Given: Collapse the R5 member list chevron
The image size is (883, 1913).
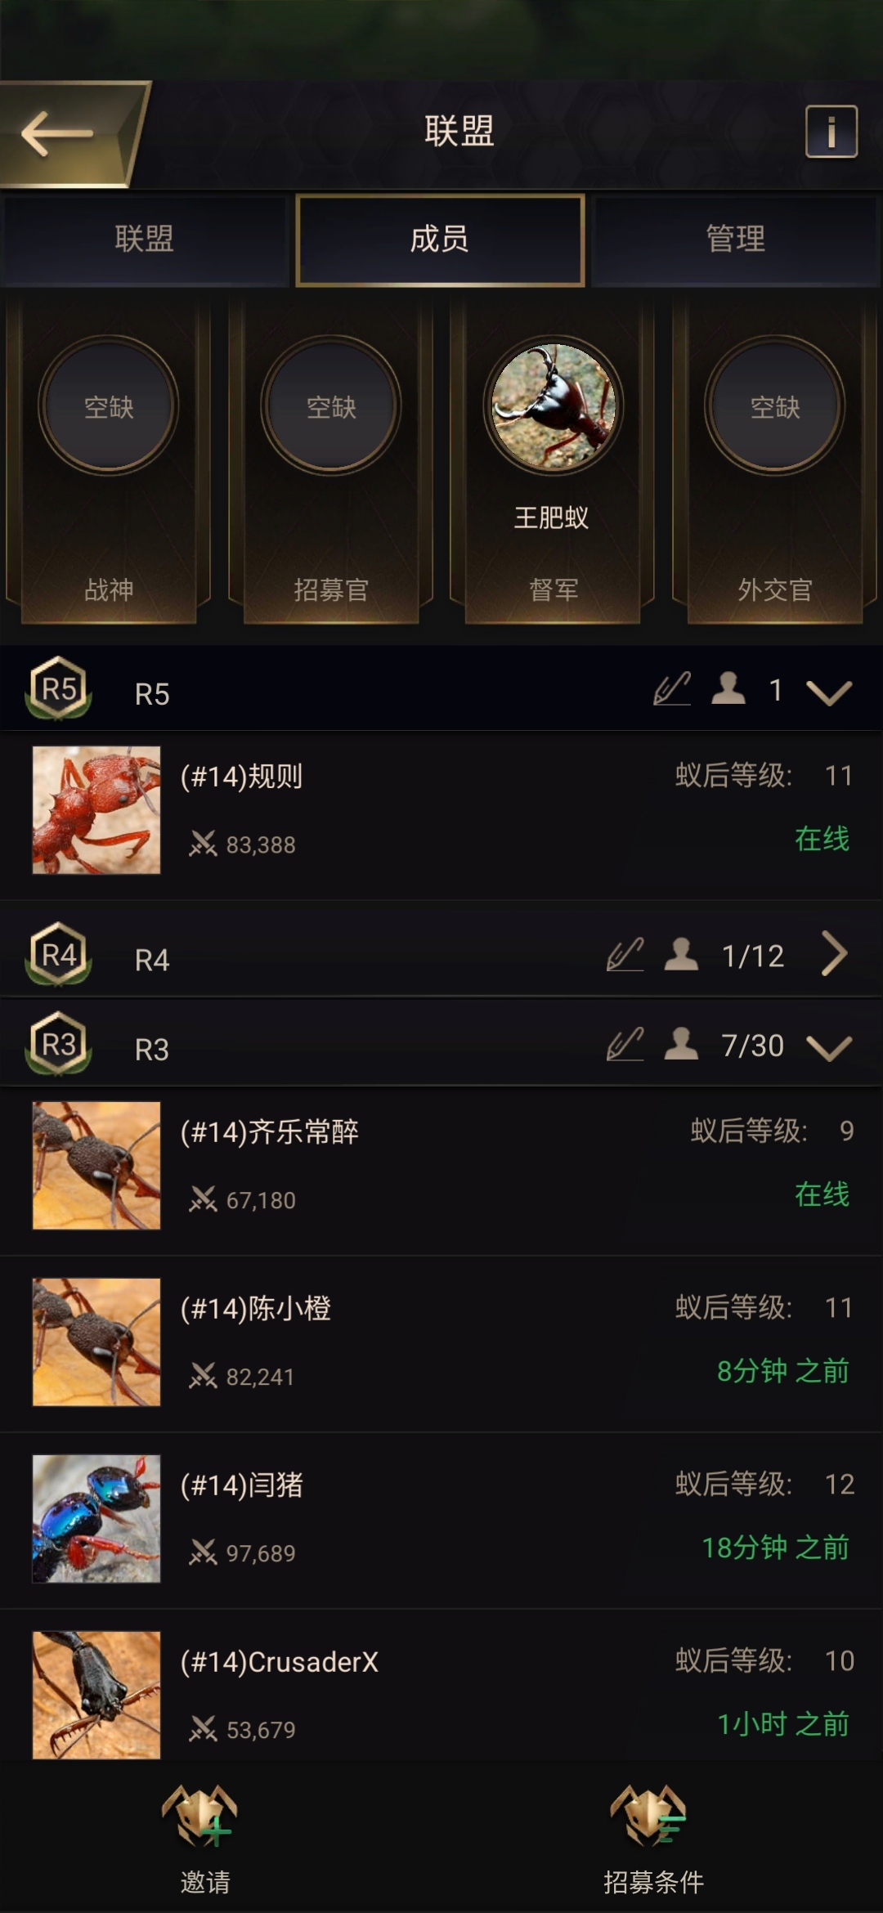Looking at the screenshot, I should (x=829, y=692).
